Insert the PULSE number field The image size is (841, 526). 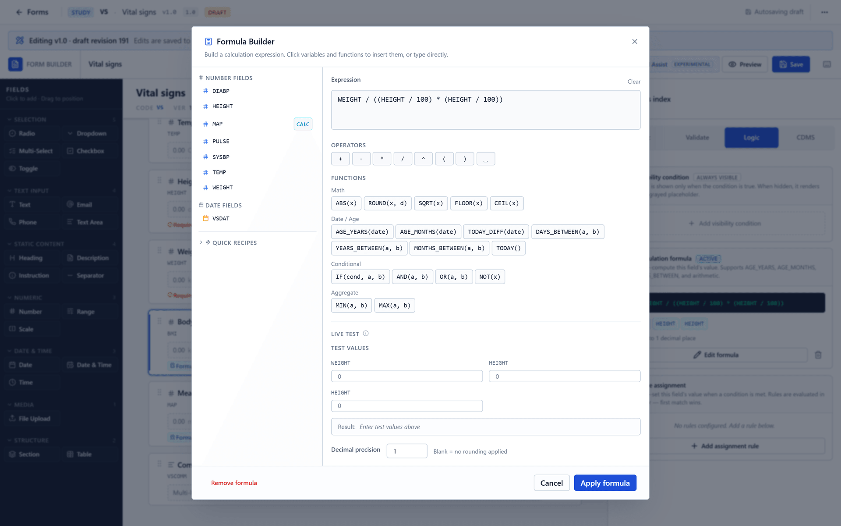tap(258, 142)
